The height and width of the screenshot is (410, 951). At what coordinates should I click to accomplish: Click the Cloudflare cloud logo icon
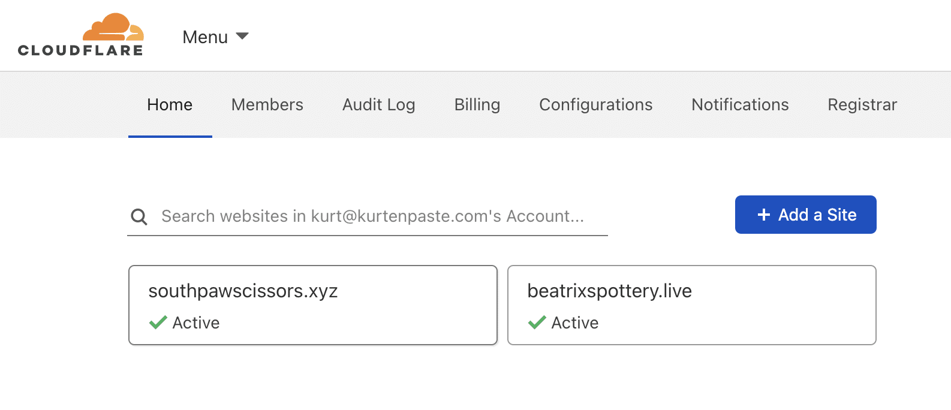coord(113,28)
